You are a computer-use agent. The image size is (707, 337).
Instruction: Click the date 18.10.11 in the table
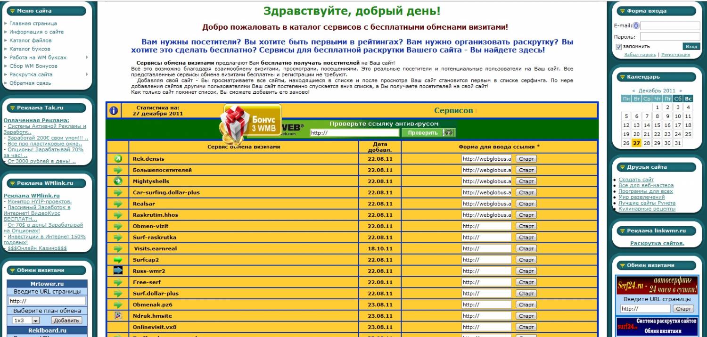(x=380, y=248)
